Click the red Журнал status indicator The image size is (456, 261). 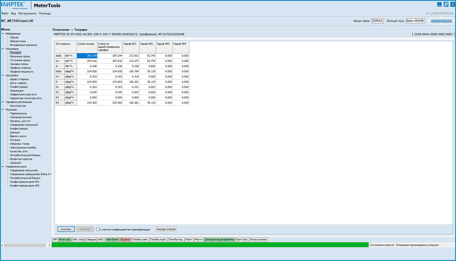click(x=125, y=239)
